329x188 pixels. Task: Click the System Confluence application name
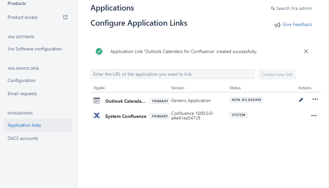tap(126, 116)
